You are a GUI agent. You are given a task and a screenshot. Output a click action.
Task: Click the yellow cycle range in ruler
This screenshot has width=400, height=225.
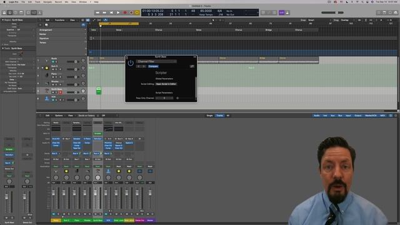pyautogui.click(x=119, y=24)
